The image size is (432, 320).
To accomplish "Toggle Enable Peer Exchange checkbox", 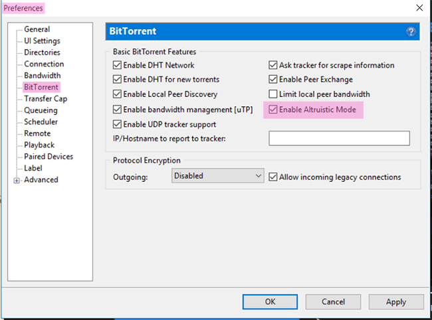I will point(272,79).
